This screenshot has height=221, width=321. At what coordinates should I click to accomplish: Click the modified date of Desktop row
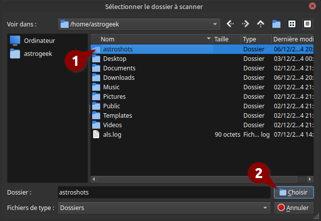293,59
